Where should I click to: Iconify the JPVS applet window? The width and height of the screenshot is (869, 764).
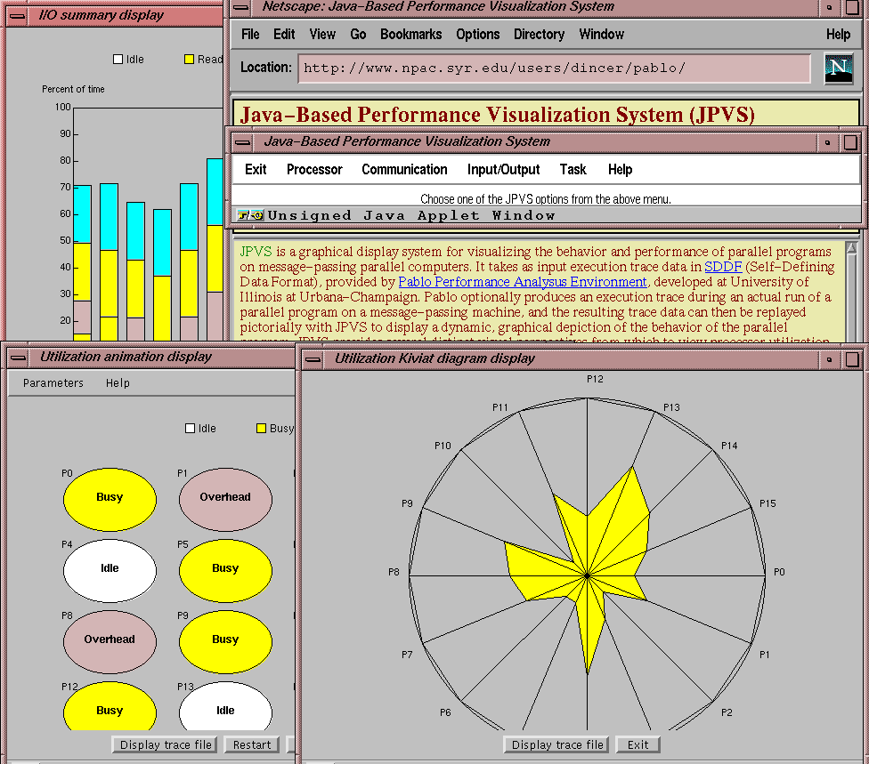click(827, 143)
